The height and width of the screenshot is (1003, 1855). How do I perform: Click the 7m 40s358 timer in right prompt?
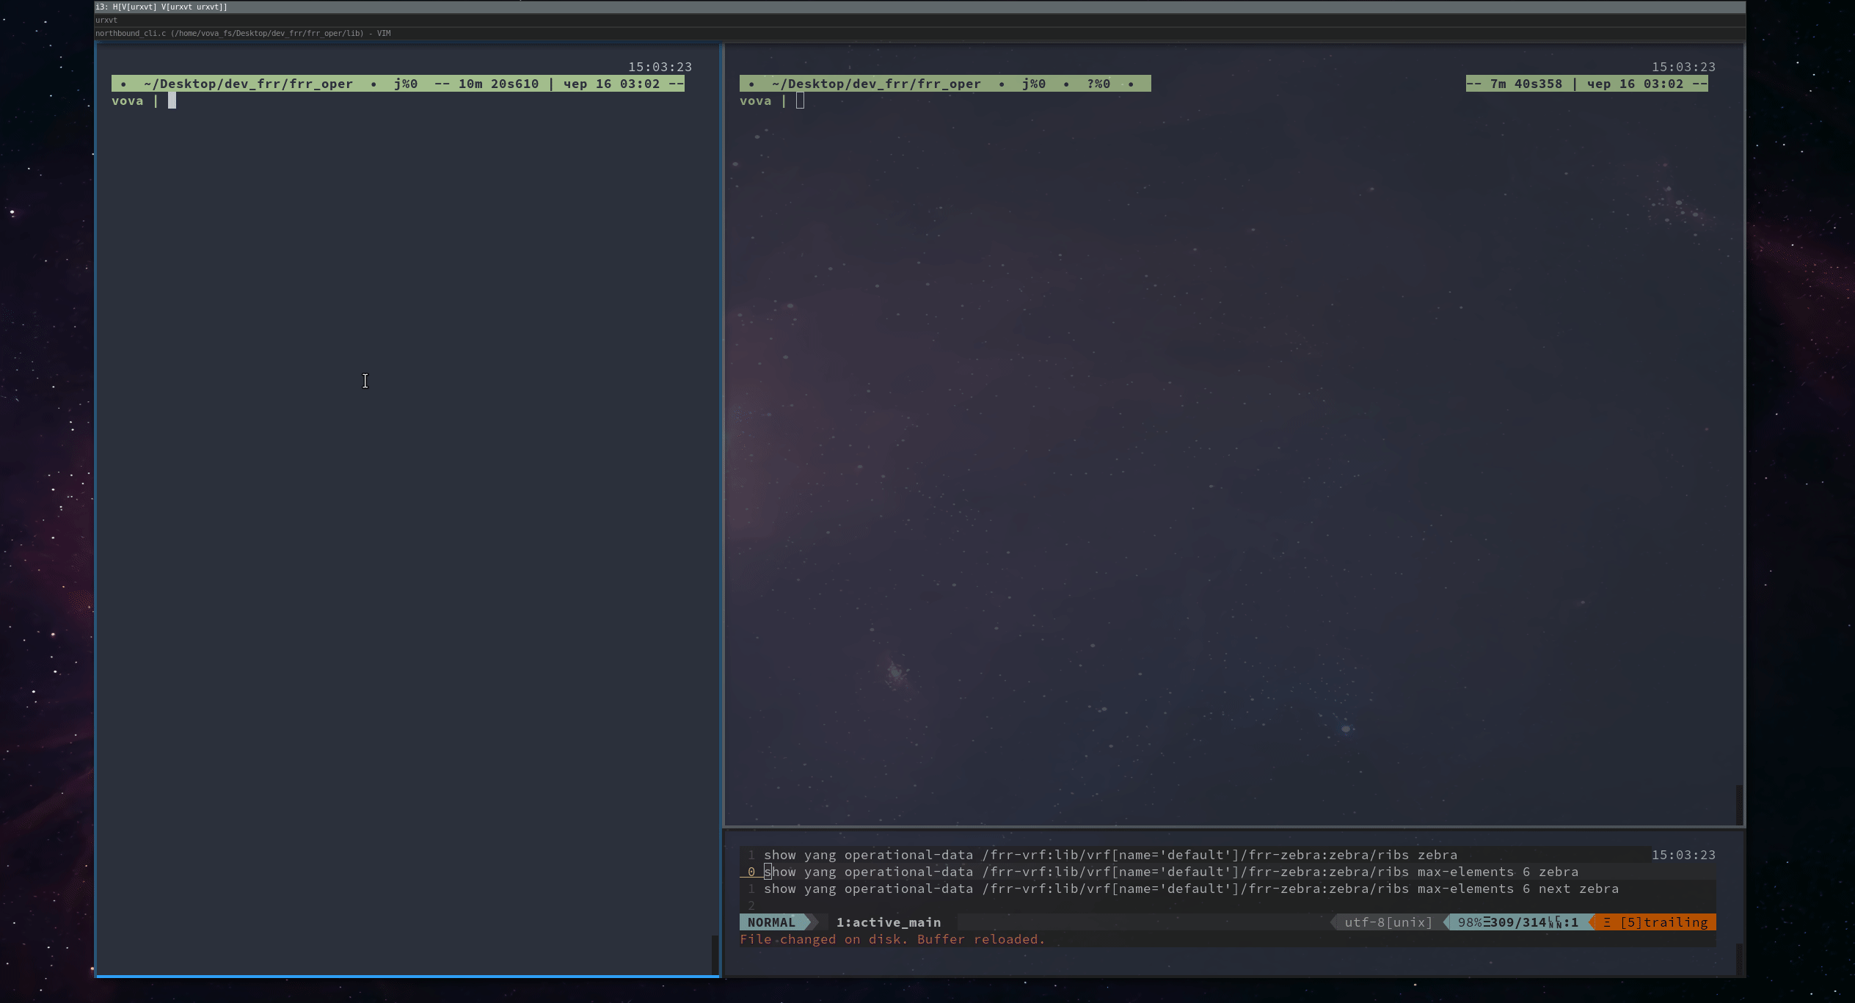tap(1526, 84)
